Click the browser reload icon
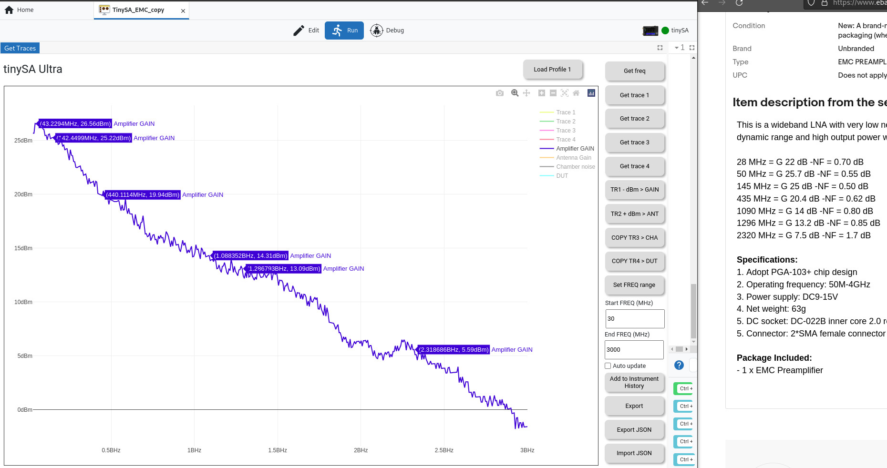The width and height of the screenshot is (887, 468). tap(739, 3)
